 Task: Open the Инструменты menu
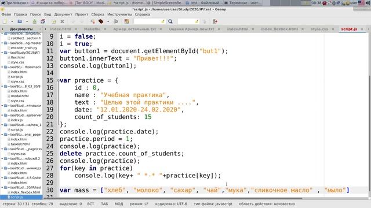120,14
